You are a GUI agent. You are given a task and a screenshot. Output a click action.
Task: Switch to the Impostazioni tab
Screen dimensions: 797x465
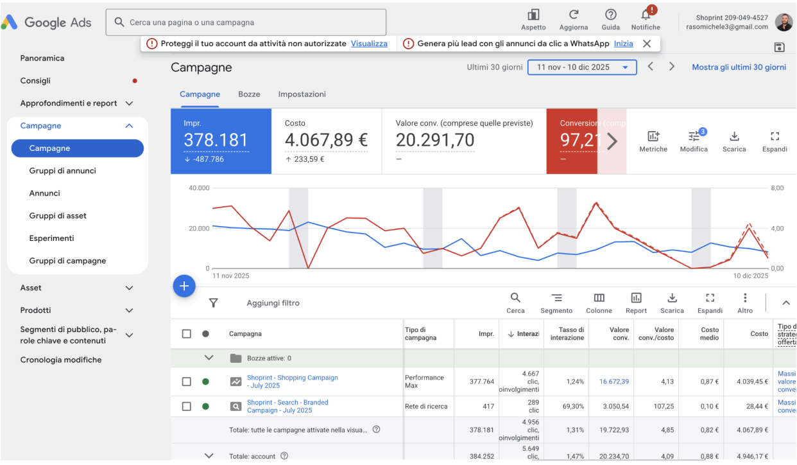pos(302,94)
